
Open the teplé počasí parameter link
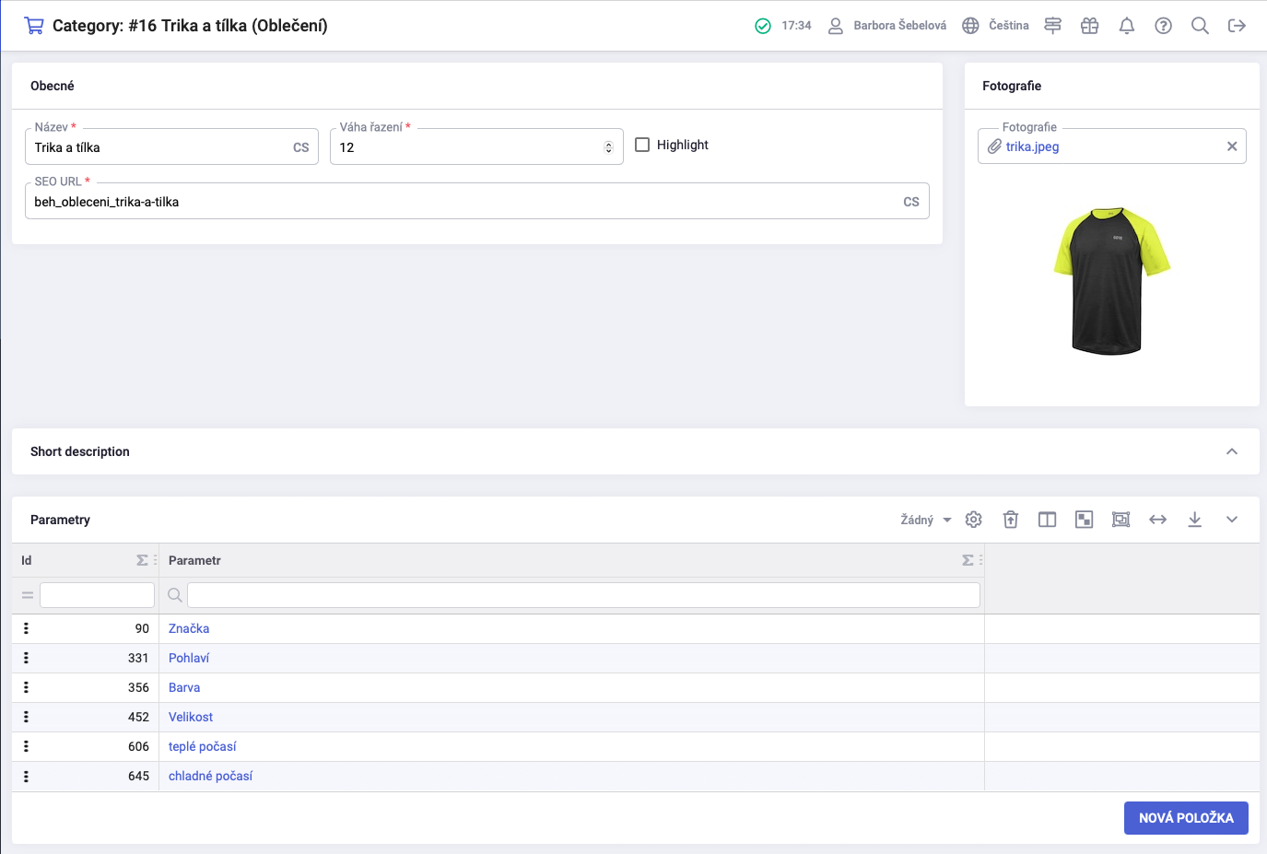(203, 746)
